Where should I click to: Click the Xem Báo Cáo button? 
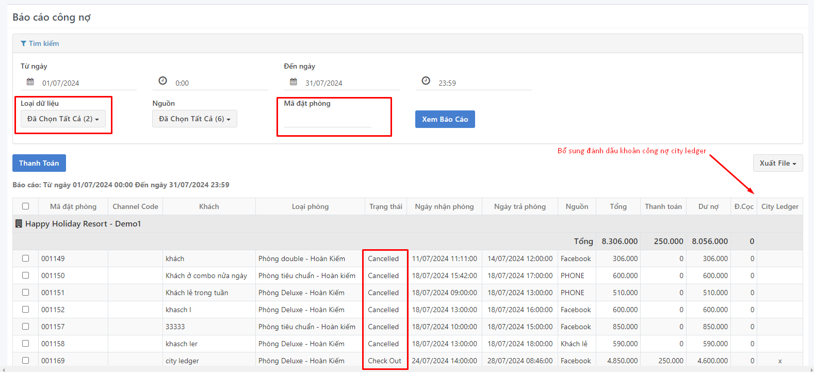click(445, 119)
